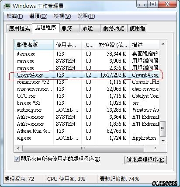180x187 pixels.
Task: Click the Task Manager title bar icon
Action: (x=7, y=6)
